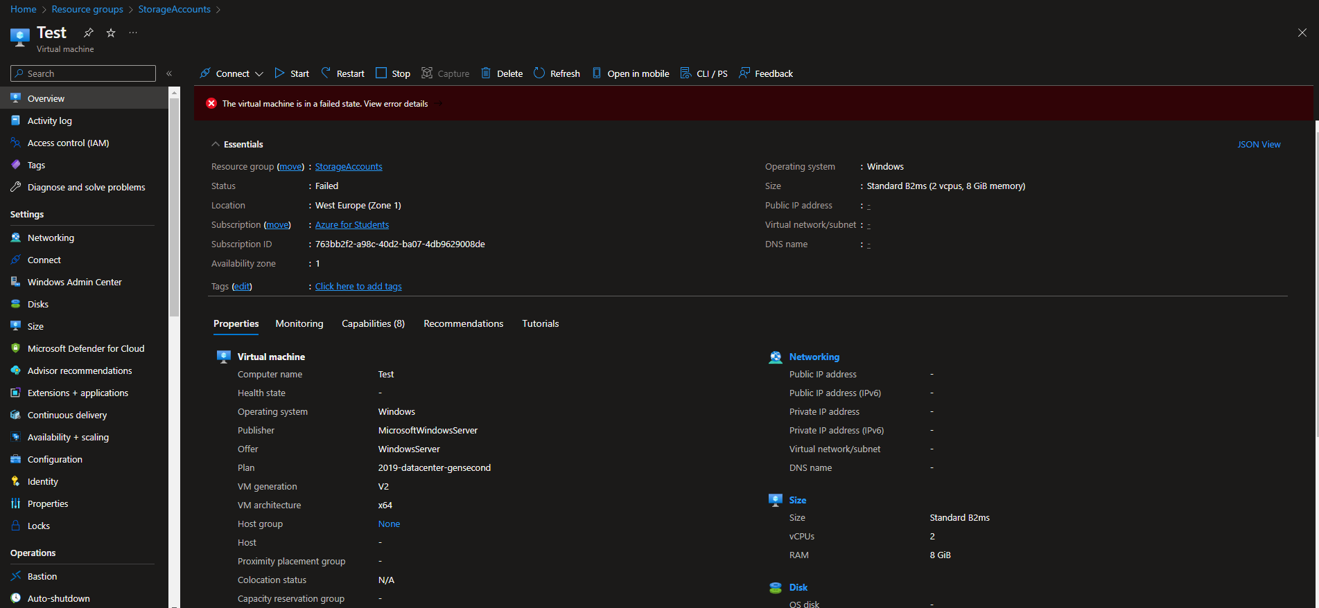Screen dimensions: 1319x608
Task: Restart the virtual machine
Action: tap(342, 73)
